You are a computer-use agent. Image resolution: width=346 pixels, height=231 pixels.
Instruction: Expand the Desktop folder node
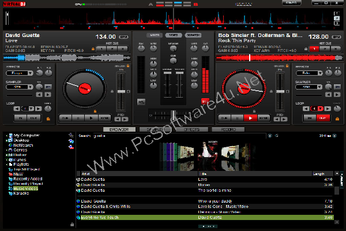[6, 140]
